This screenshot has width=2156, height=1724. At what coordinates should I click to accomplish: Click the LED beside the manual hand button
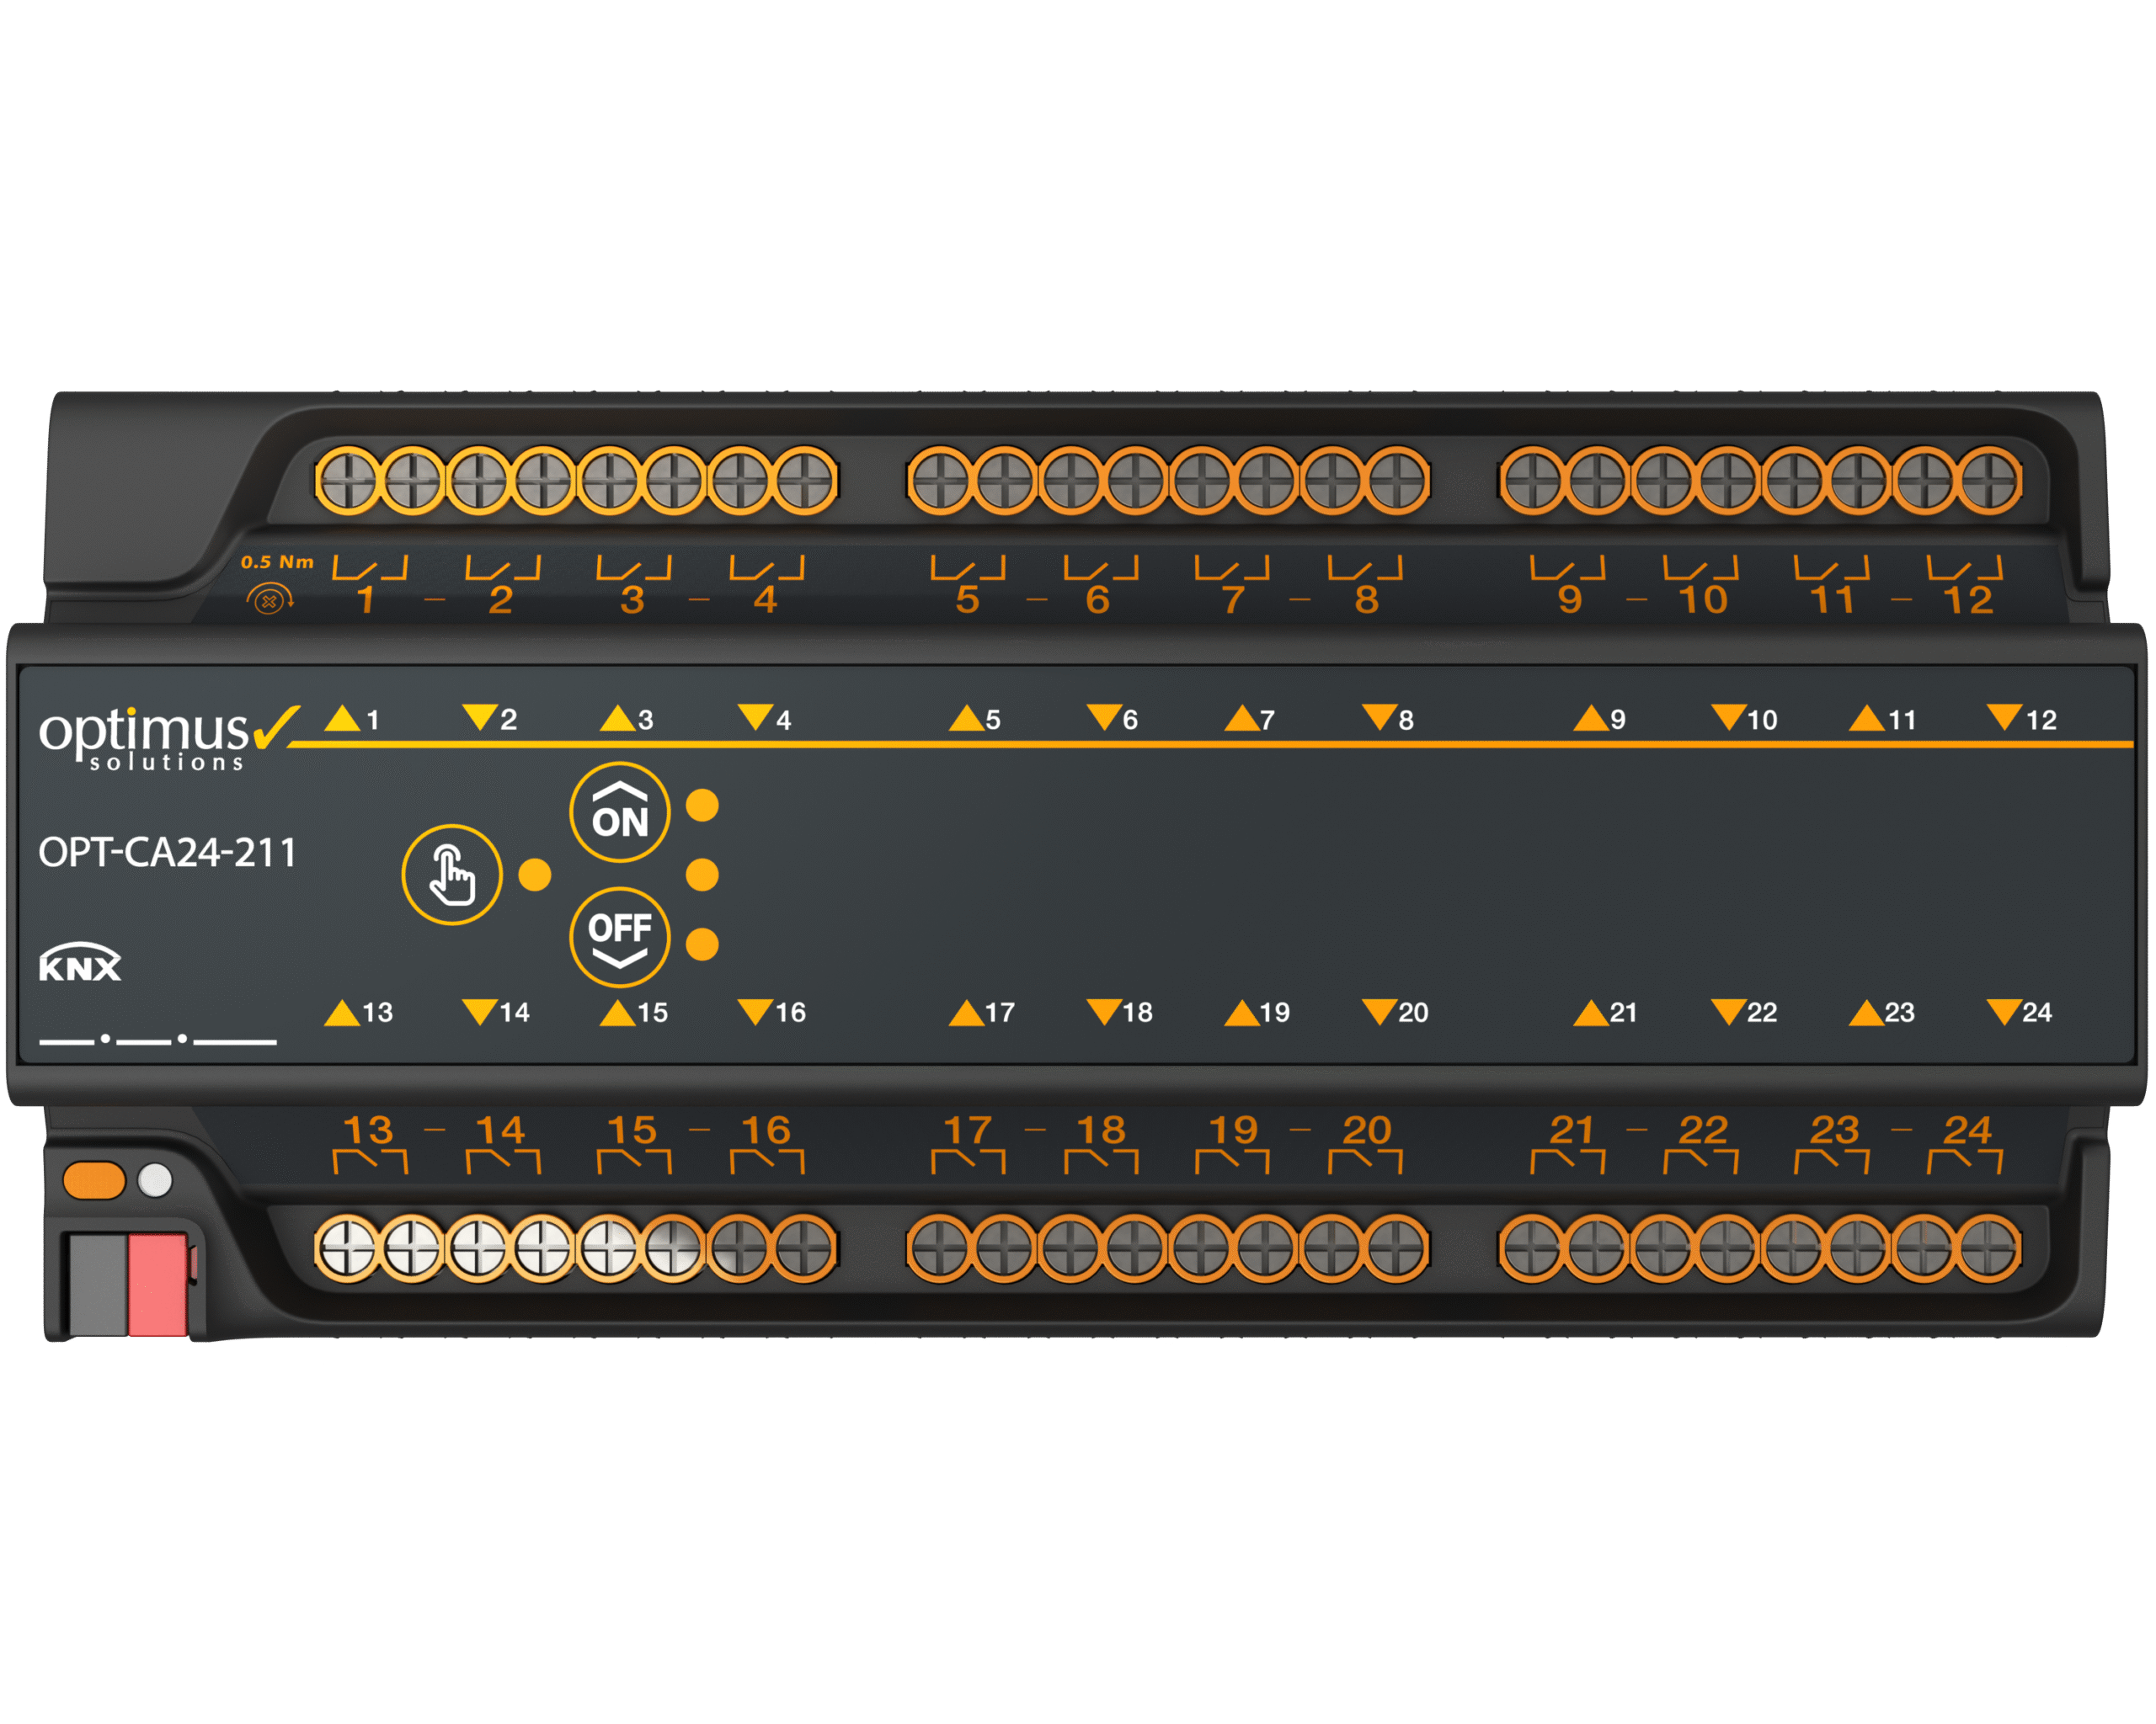[x=535, y=875]
